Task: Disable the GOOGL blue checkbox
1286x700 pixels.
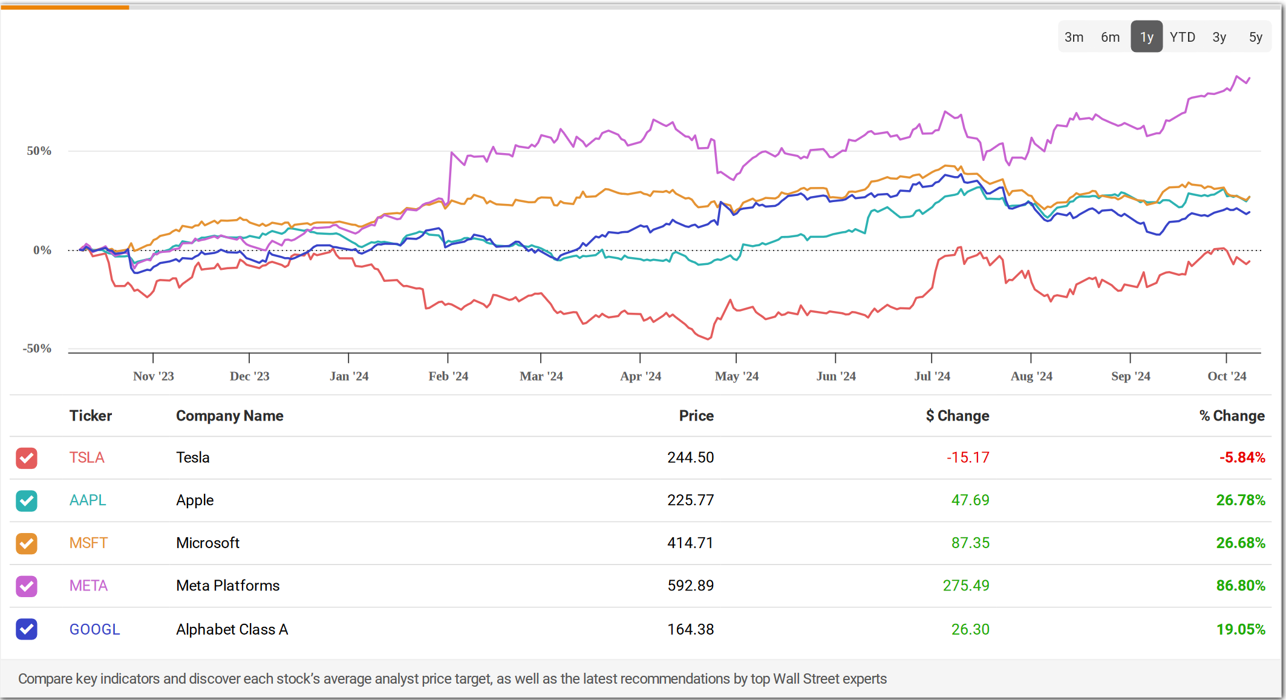Action: pos(27,629)
